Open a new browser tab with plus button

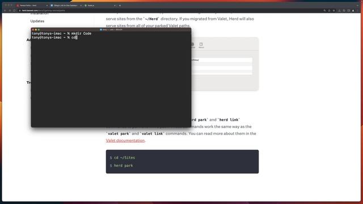(120, 5)
